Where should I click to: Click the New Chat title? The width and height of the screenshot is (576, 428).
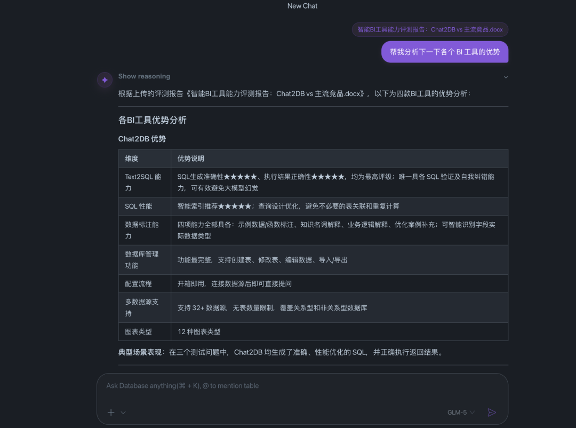tap(302, 6)
